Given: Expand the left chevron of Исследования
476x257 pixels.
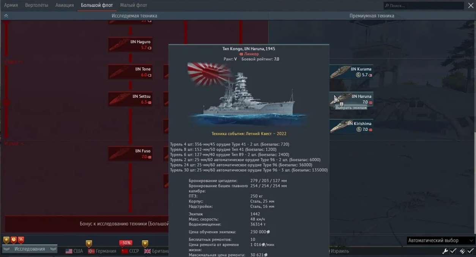Looking at the screenshot, I should click(6, 249).
